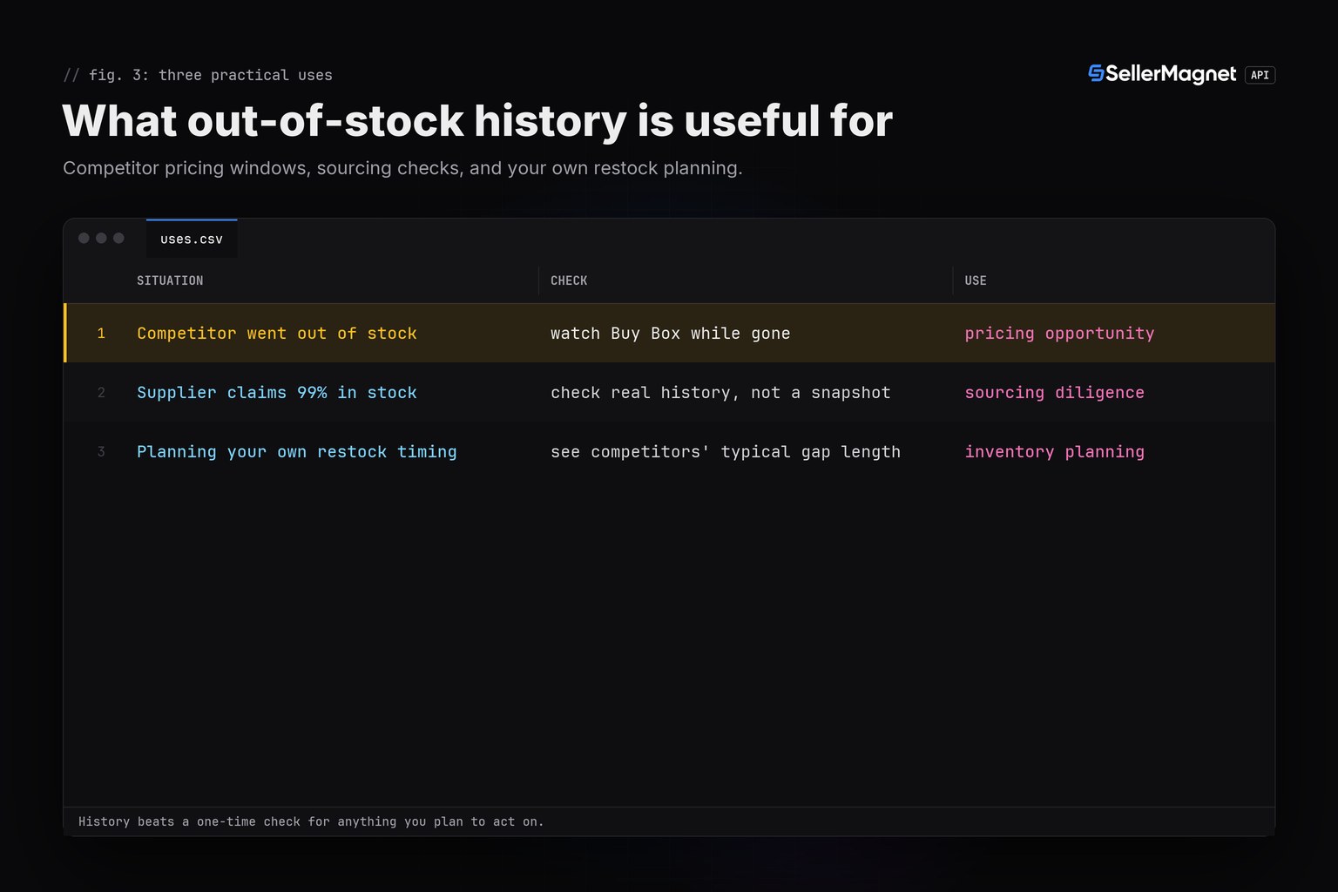Click the CHECK column header

[569, 280]
